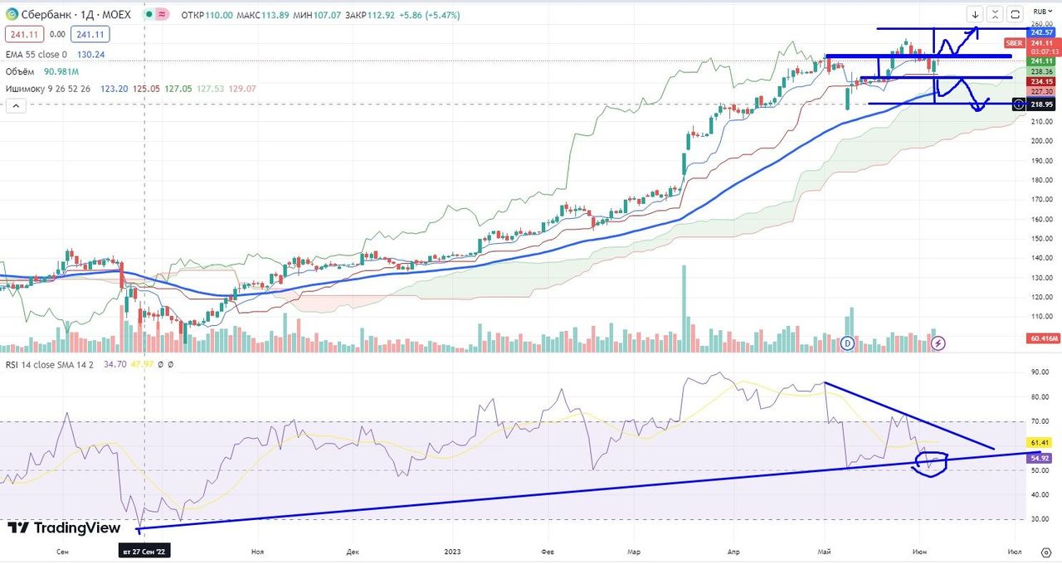Toggle the green market status dot indicator
The width and height of the screenshot is (1062, 564).
[148, 14]
